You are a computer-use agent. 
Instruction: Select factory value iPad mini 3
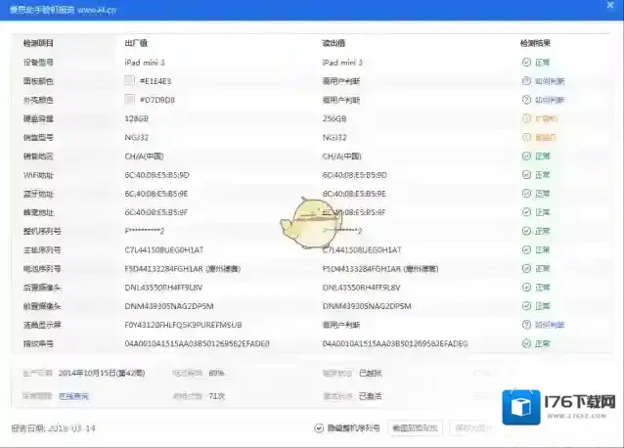click(x=145, y=63)
